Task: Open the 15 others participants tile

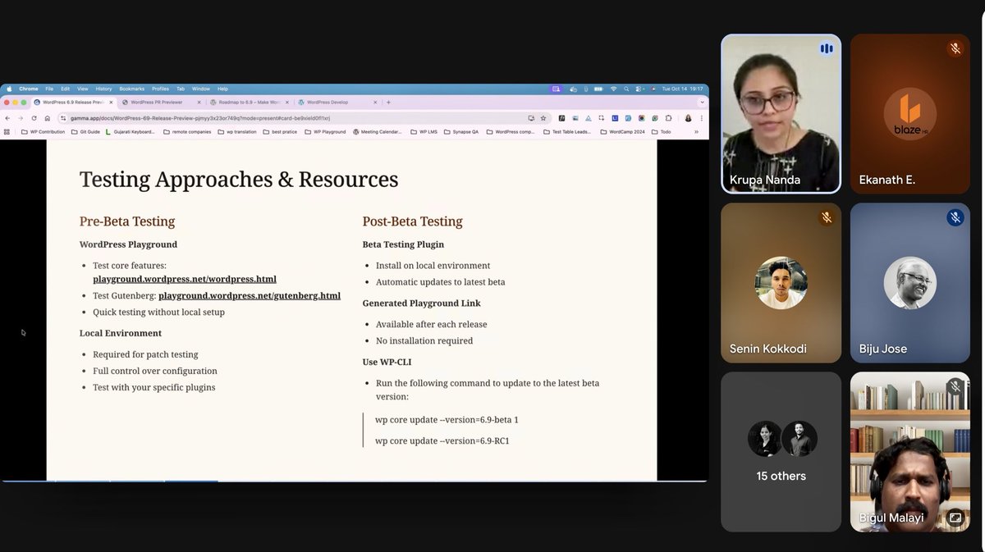Action: coord(781,452)
